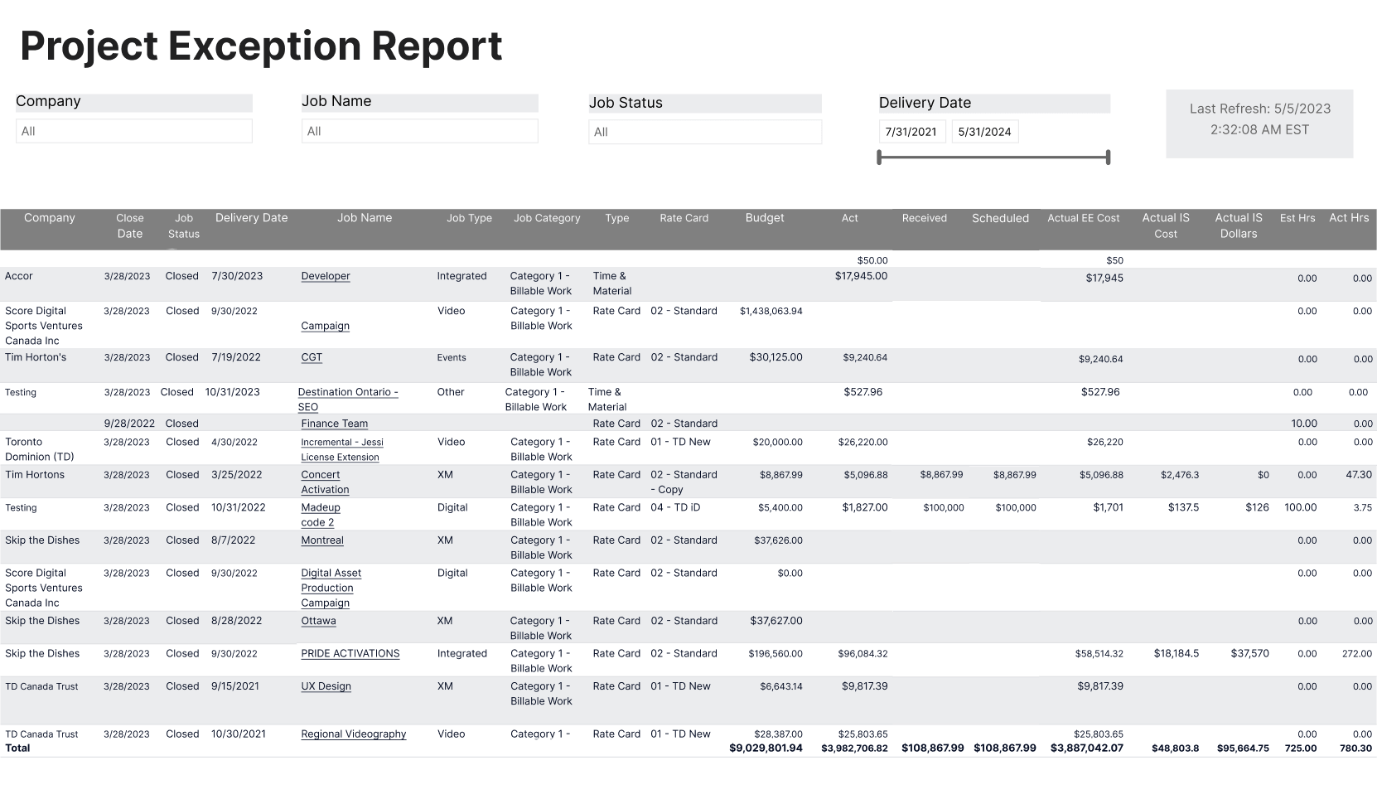Open the CGT job link
1377x809 pixels.
click(x=312, y=356)
